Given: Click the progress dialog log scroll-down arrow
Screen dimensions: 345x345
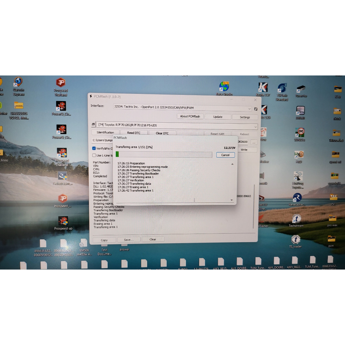Looking at the screenshot, I should 232,200.
